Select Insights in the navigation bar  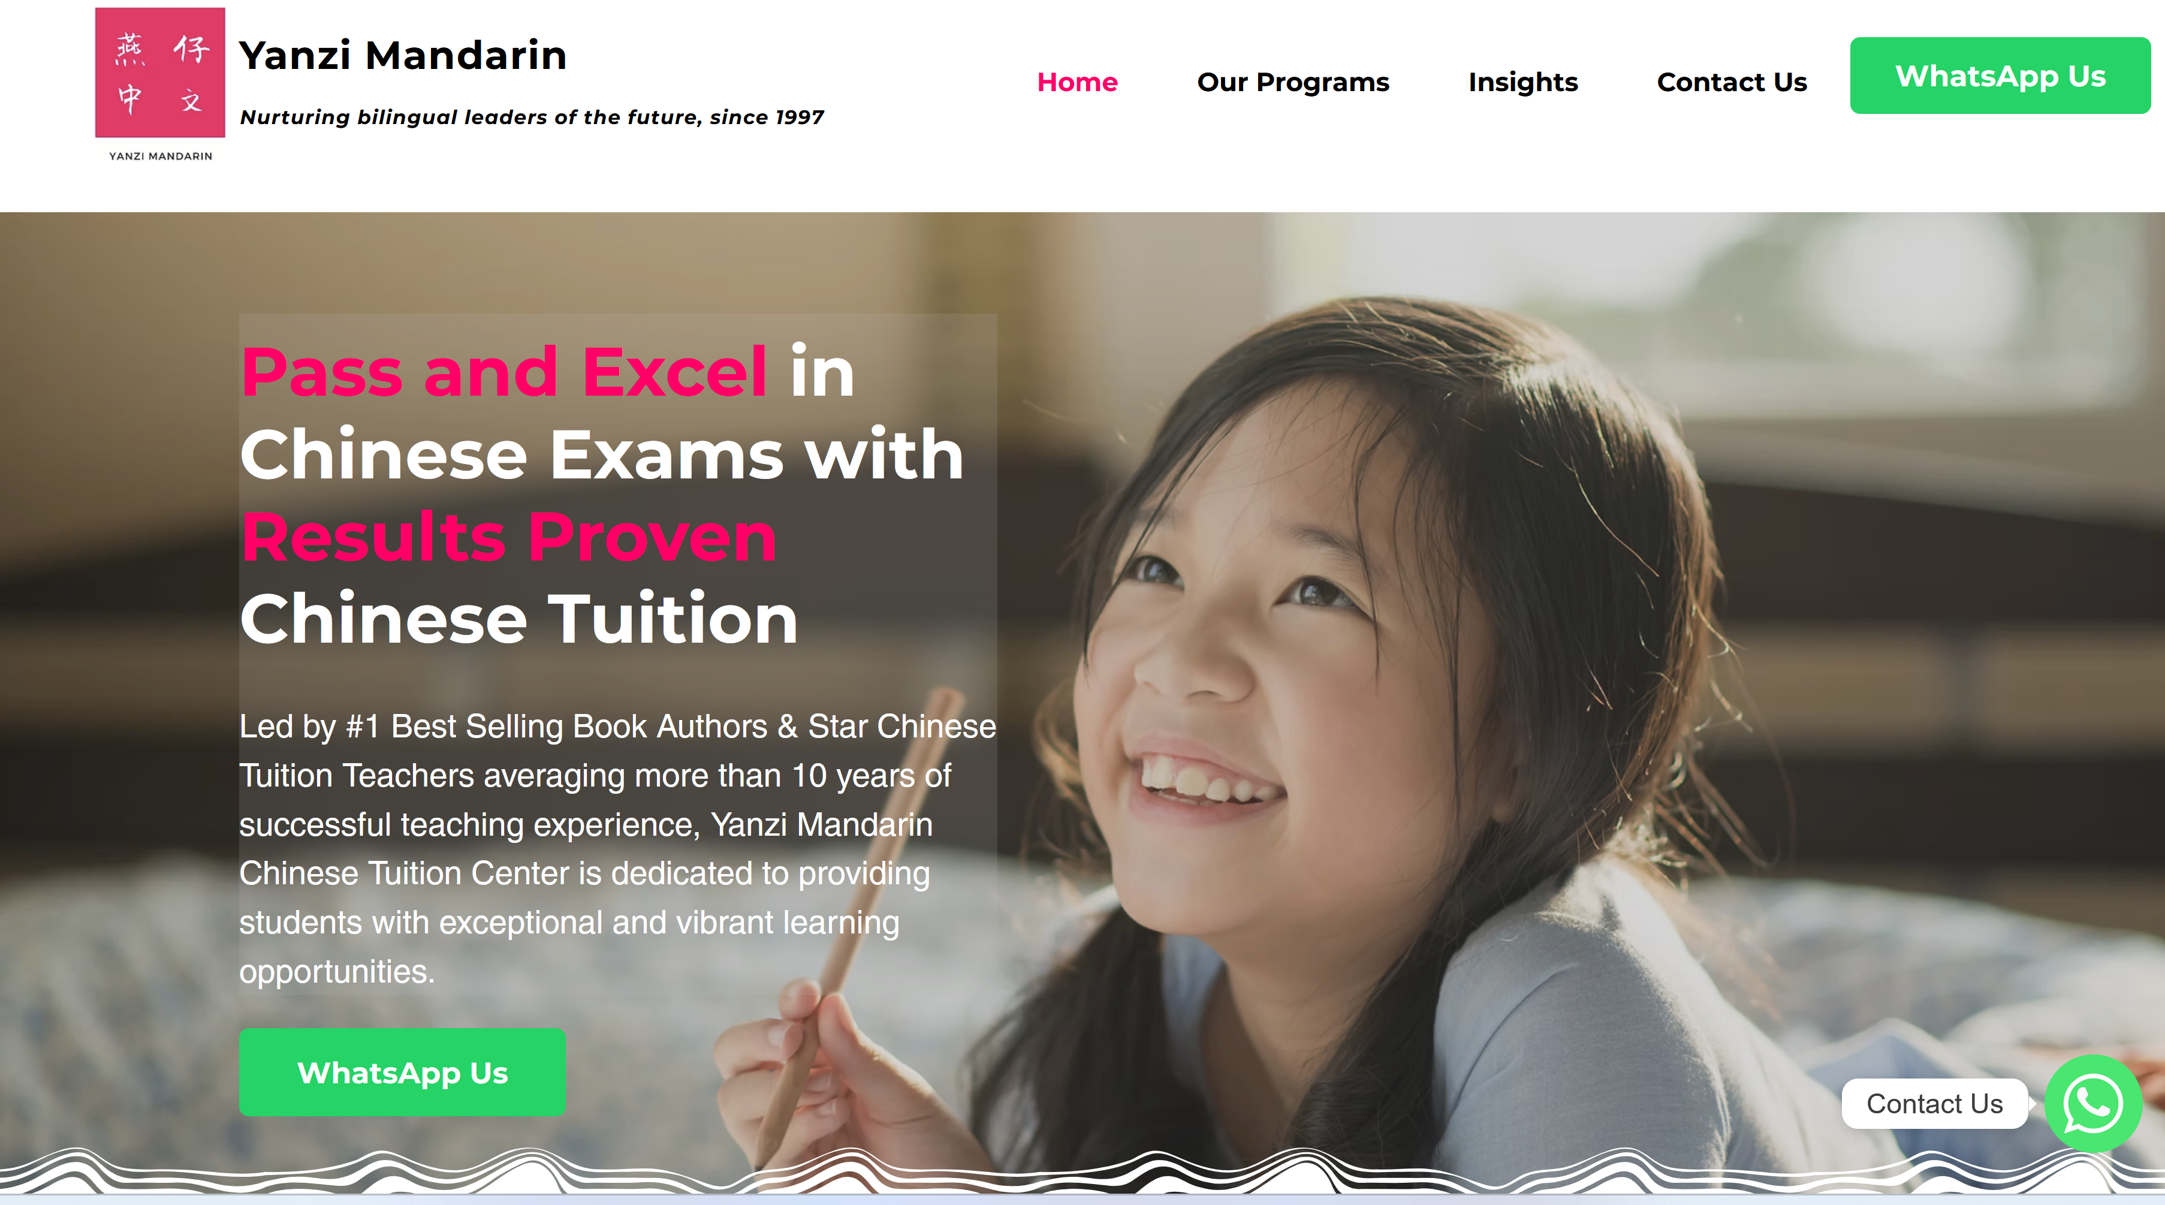[1523, 82]
